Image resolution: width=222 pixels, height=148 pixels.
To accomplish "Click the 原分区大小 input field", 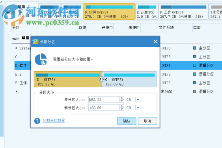I will point(104,100).
